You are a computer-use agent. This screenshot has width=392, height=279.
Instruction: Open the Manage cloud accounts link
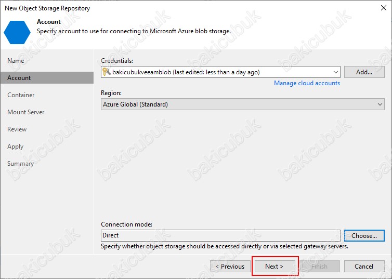(x=307, y=83)
